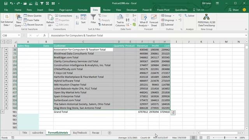The width and height of the screenshot is (249, 140).
Task: Open the Sort dialog
Action: click(83, 19)
